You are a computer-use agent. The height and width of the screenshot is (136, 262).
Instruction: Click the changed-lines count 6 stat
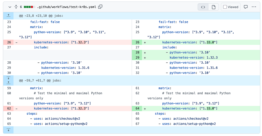pos(21,7)
